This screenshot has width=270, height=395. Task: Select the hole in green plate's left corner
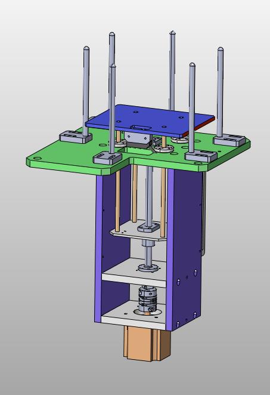[x=38, y=159]
